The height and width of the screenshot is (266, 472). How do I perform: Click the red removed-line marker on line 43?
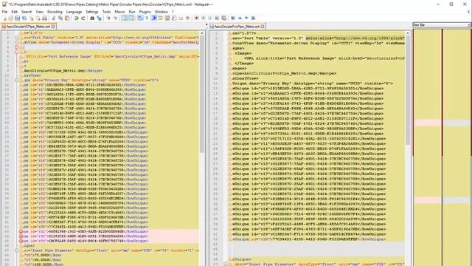(x=21, y=231)
